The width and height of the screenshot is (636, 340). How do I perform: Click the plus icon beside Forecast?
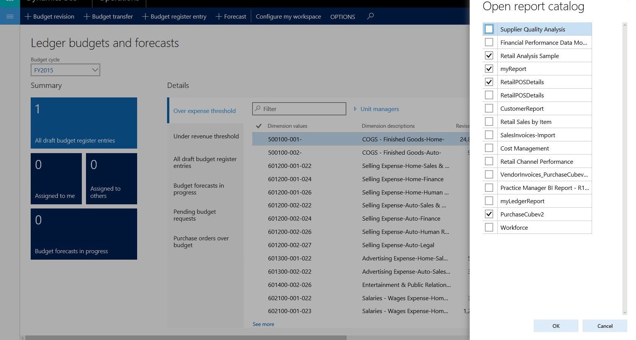(x=219, y=17)
